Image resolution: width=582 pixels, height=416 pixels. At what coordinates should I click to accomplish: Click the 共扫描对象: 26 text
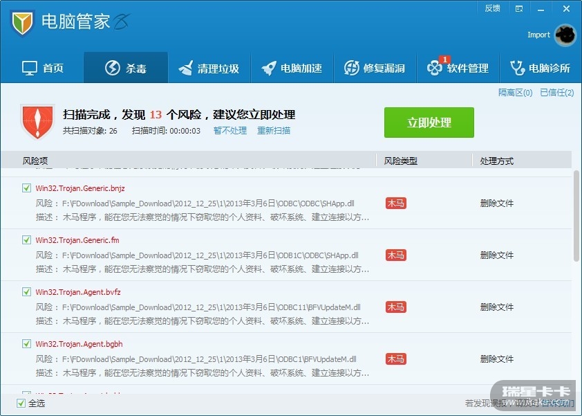[x=90, y=131]
